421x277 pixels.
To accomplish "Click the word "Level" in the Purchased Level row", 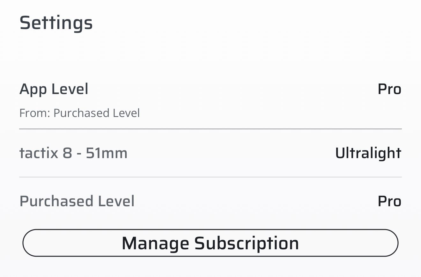I will pyautogui.click(x=116, y=201).
